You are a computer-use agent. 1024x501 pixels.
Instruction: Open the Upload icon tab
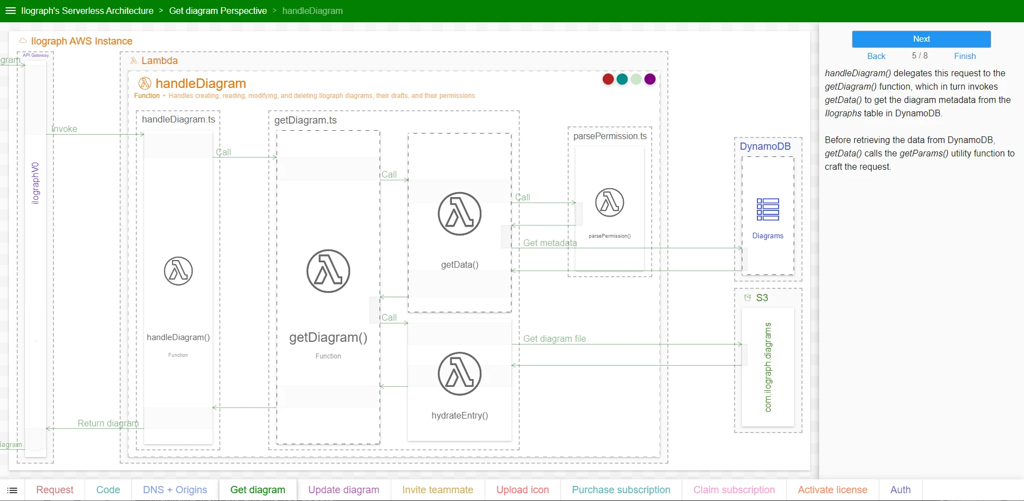coord(523,490)
